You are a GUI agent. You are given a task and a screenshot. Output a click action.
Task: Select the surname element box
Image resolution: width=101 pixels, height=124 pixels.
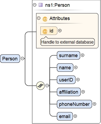(69, 55)
